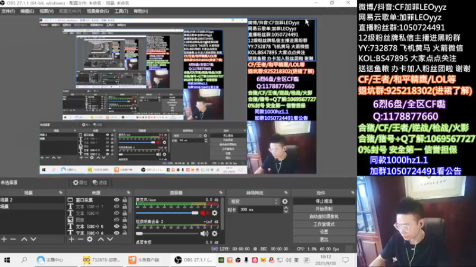Toggle the lock on the 图像 source
The height and width of the screenshot is (267, 476).
click(124, 220)
